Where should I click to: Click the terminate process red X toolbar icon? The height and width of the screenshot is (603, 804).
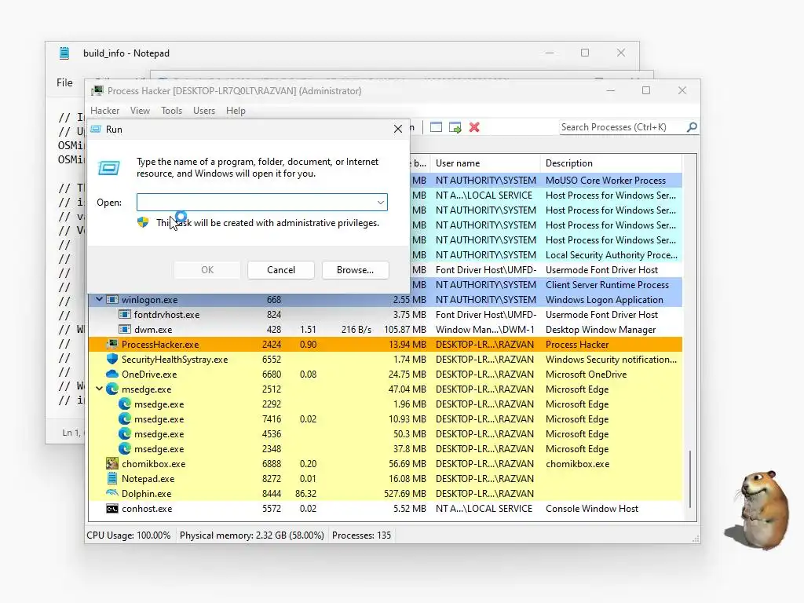click(474, 127)
